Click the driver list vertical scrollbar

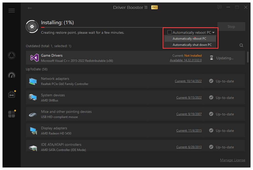coord(248,57)
